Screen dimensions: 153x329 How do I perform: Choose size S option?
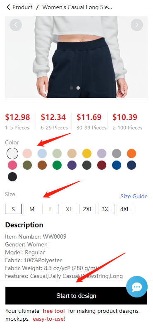13,209
